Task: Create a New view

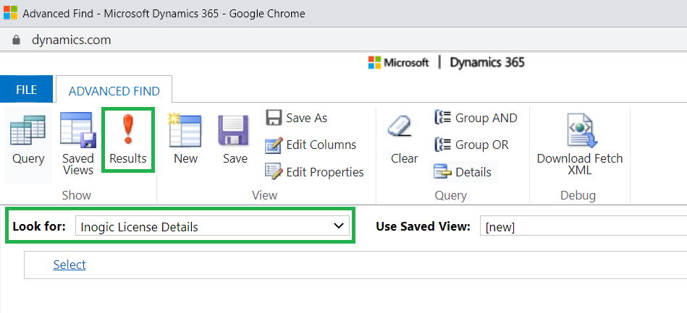Action: pos(185,140)
